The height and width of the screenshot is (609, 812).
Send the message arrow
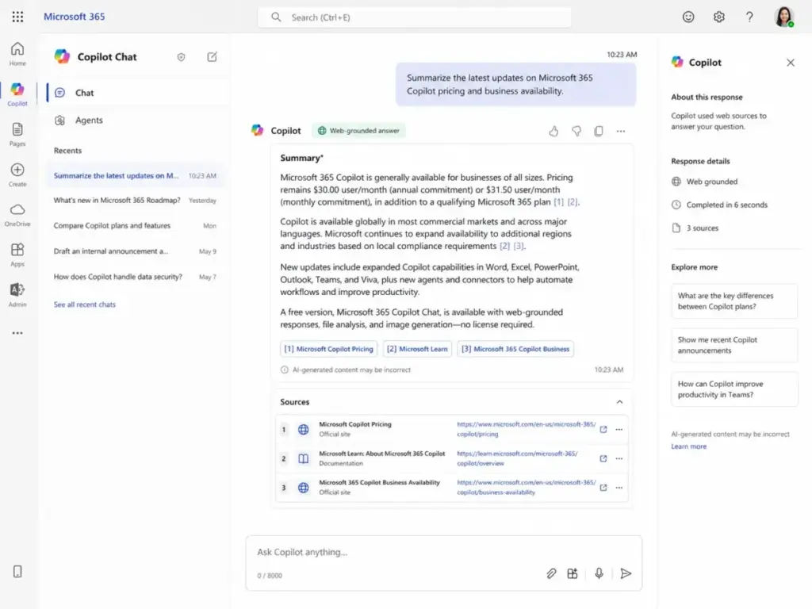click(626, 573)
